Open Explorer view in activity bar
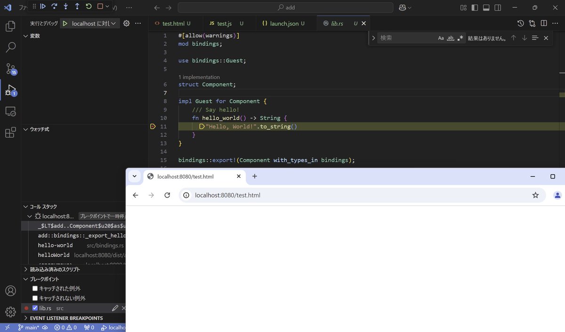This screenshot has height=332, width=565. point(10,26)
